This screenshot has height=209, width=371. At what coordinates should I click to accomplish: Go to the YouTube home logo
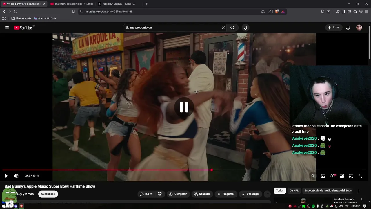23,28
